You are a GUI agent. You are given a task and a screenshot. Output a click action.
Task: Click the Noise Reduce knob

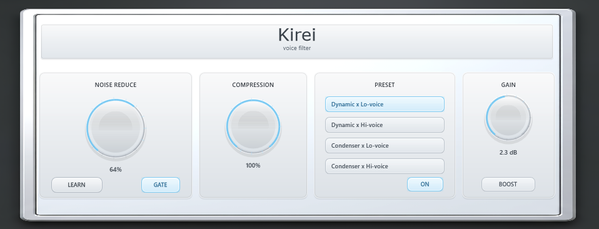pyautogui.click(x=116, y=128)
